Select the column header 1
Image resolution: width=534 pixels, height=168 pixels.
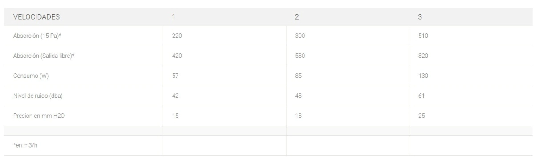pyautogui.click(x=224, y=17)
